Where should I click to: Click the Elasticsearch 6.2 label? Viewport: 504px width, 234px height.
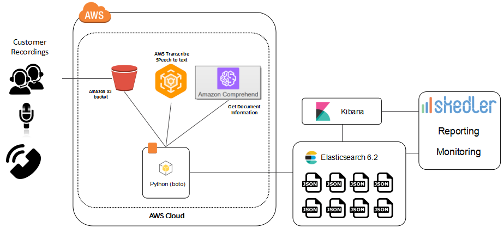350,157
